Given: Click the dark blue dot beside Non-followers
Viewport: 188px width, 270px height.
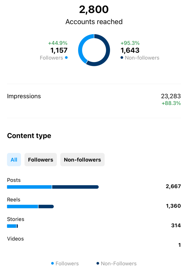Looking at the screenshot, I should pyautogui.click(x=122, y=57).
